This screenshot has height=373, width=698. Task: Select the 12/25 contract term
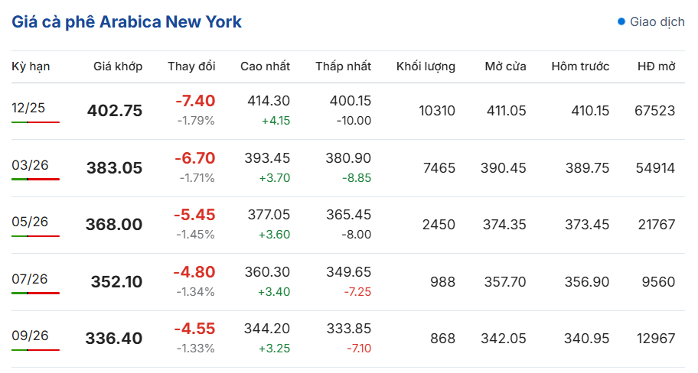28,108
